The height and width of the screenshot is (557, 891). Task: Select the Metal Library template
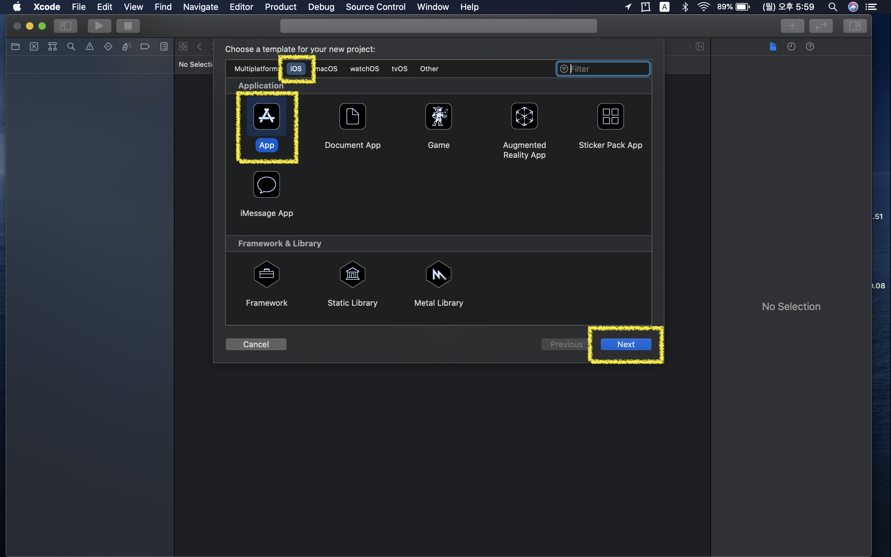click(438, 274)
